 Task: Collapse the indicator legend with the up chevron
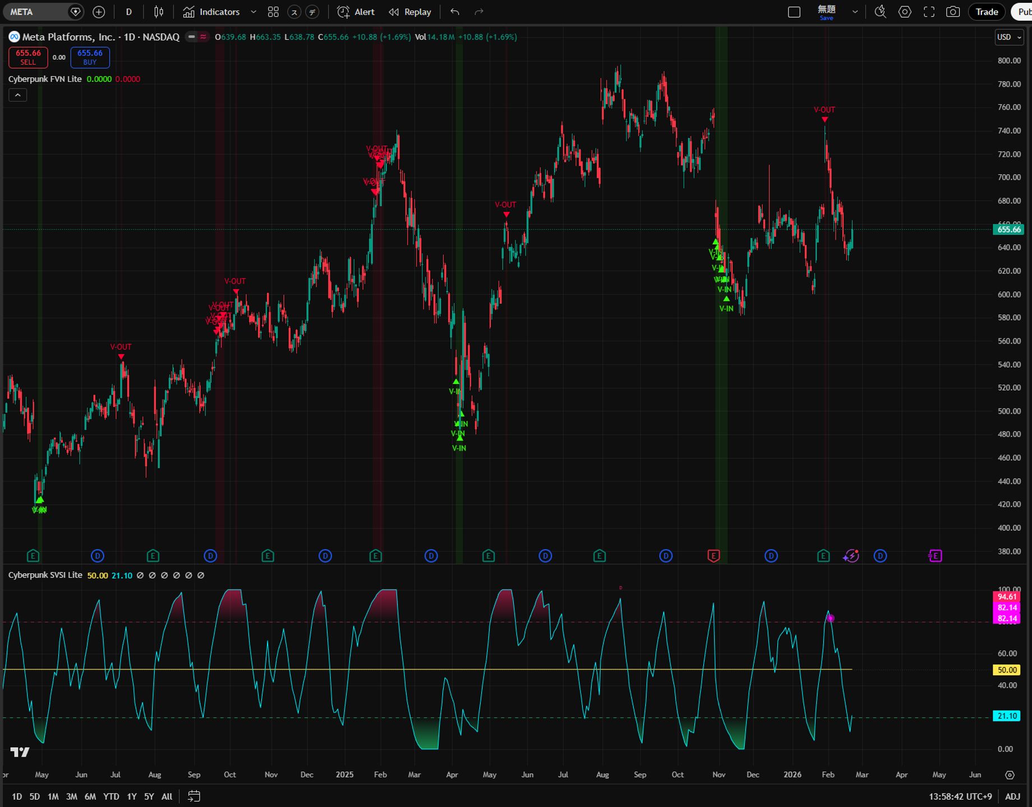pos(17,95)
